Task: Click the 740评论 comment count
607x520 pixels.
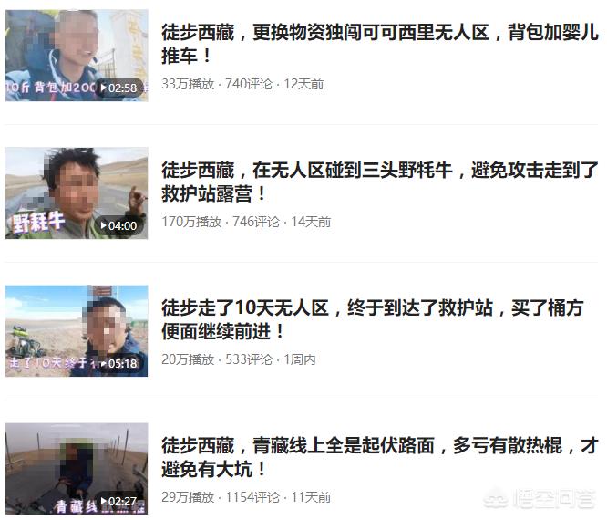Action: tap(249, 84)
